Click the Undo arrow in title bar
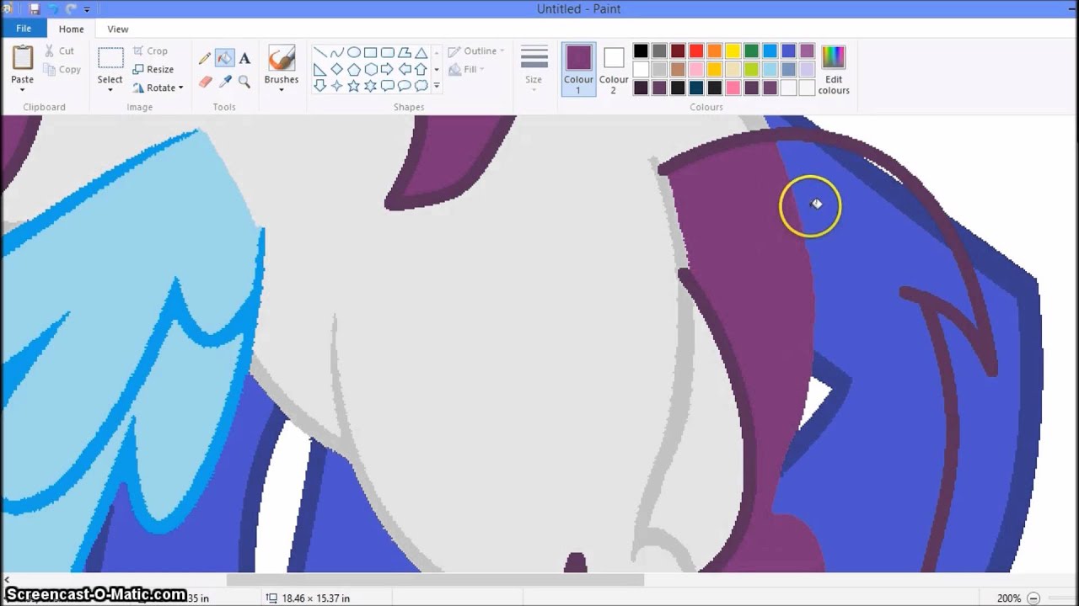The image size is (1079, 606). (x=53, y=9)
